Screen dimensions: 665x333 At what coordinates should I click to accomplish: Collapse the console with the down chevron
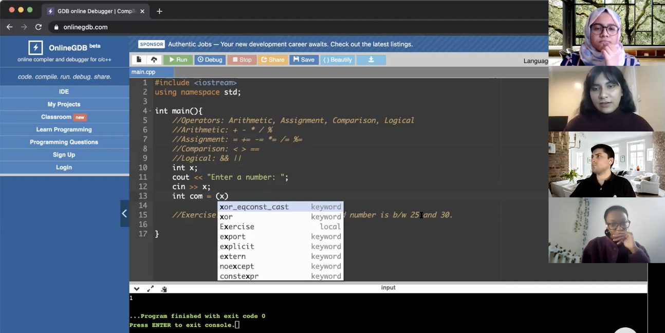(137, 289)
